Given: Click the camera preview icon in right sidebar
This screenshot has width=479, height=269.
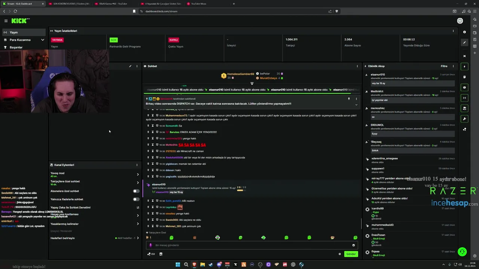Looking at the screenshot, I should pyautogui.click(x=464, y=56).
